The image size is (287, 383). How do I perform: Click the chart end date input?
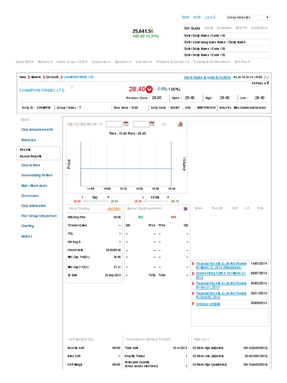click(x=141, y=124)
